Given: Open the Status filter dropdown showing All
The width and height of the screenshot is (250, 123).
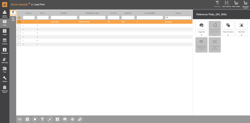Looking at the screenshot, I should tap(178, 17).
